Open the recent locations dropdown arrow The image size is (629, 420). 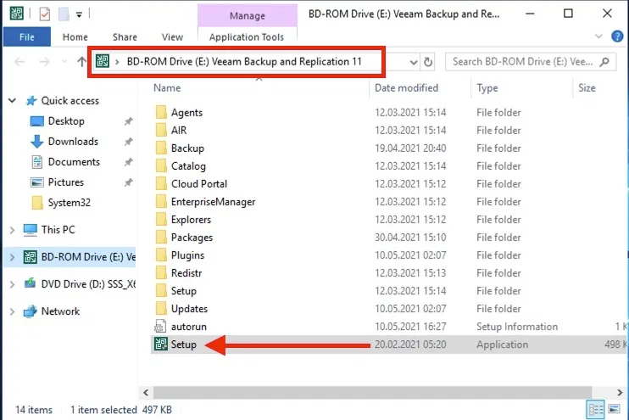[x=64, y=62]
